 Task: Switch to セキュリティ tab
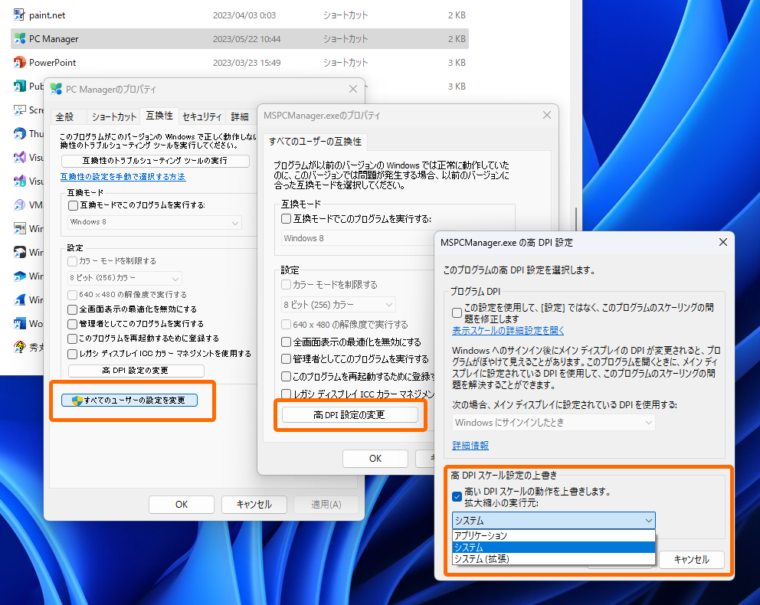202,116
